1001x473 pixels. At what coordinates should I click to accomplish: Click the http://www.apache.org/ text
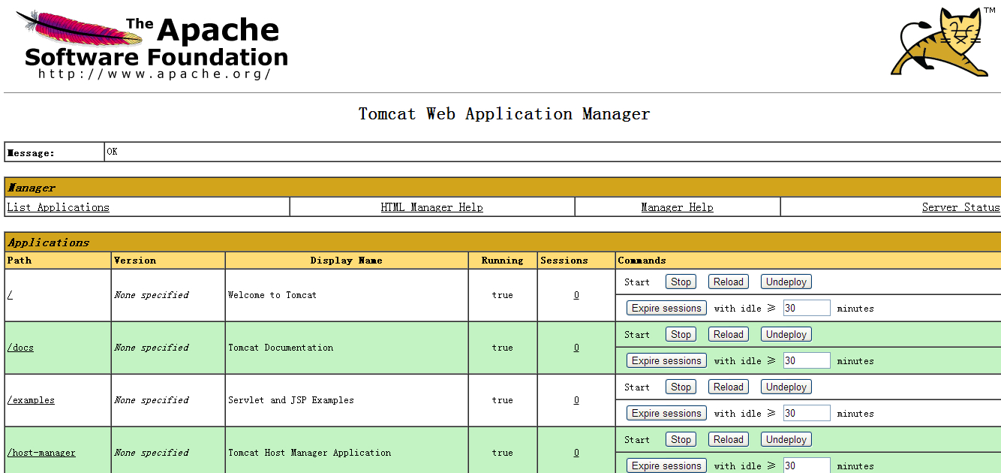tap(154, 74)
